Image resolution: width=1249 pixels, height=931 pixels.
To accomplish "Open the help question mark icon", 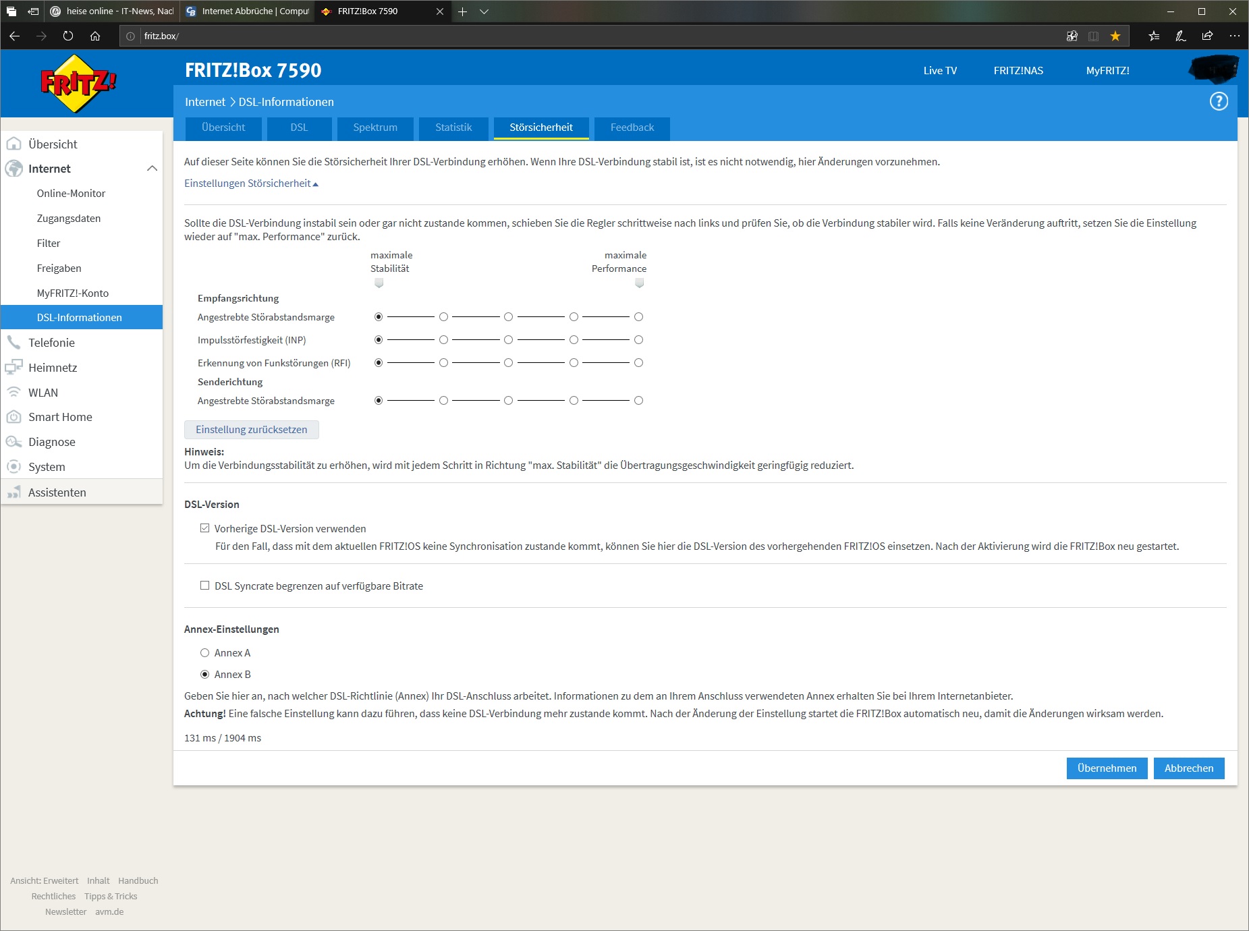I will 1219,101.
